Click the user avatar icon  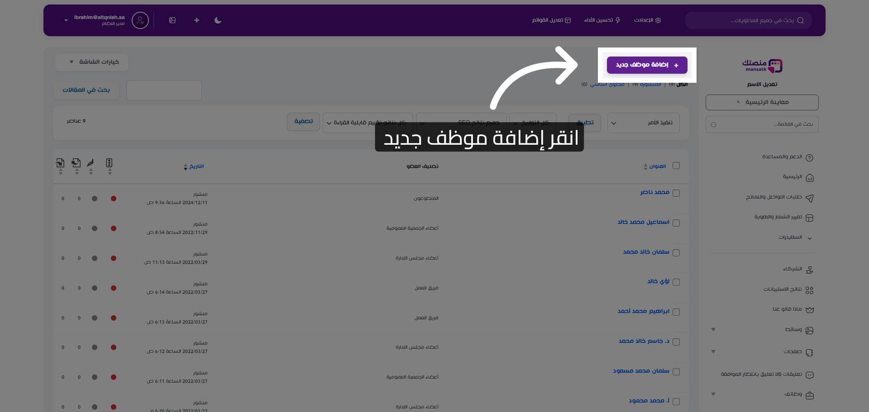pyautogui.click(x=140, y=20)
